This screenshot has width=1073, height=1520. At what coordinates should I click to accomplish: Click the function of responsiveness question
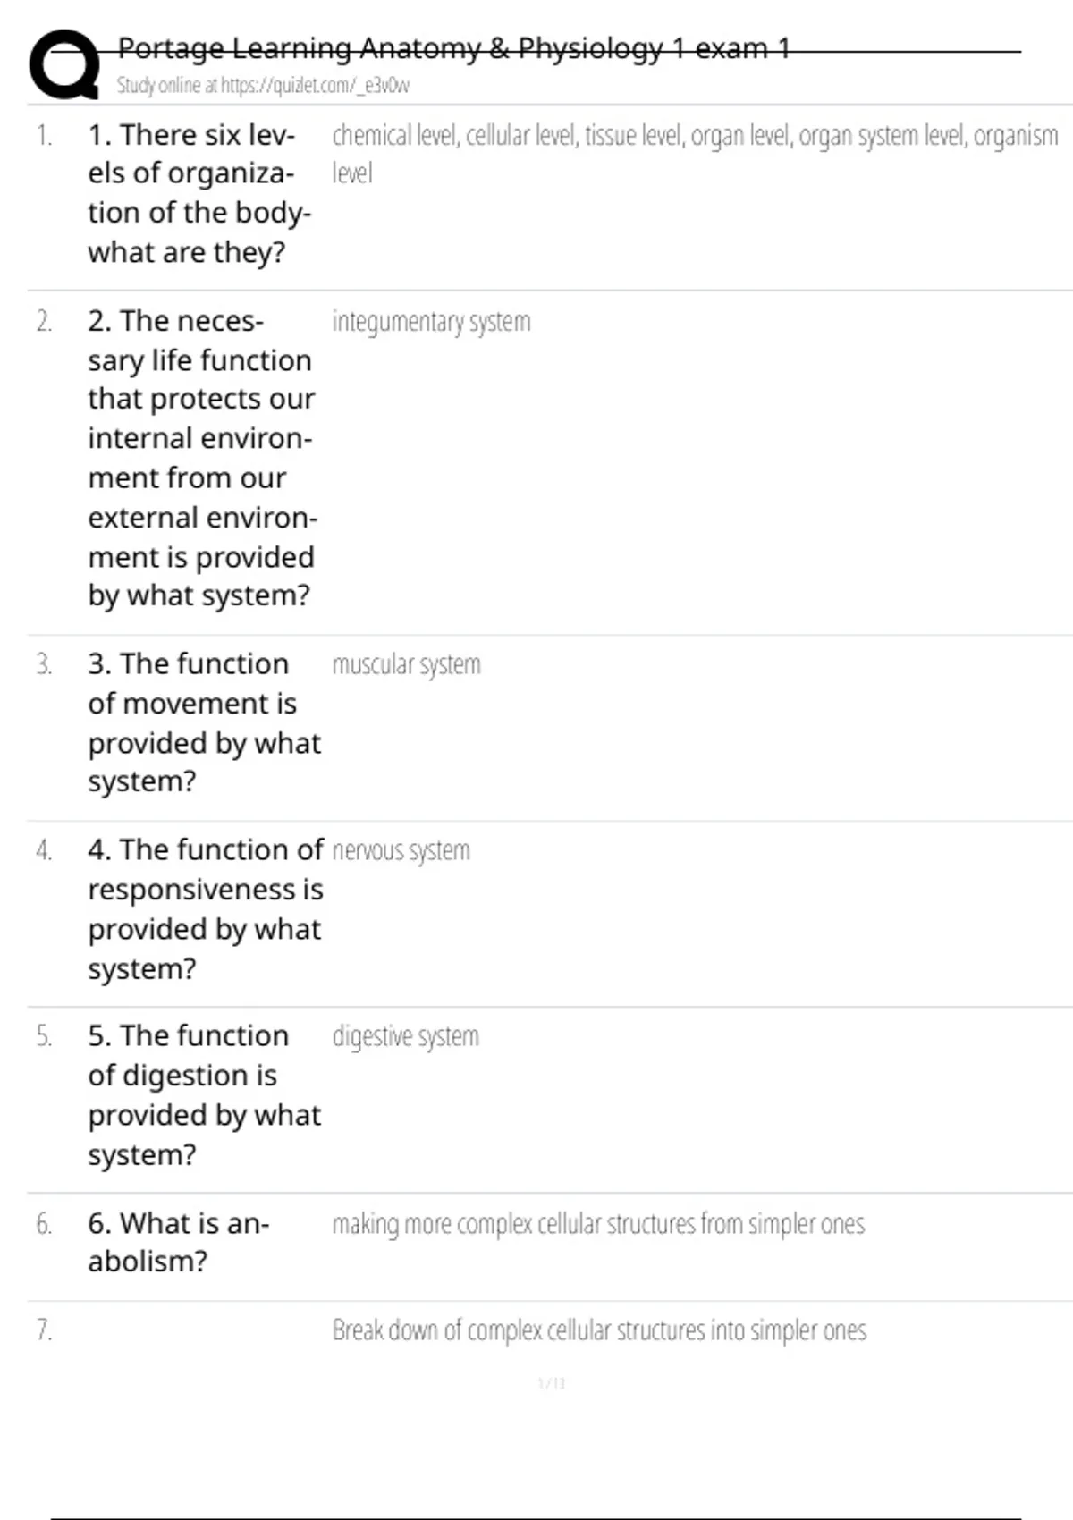(205, 908)
